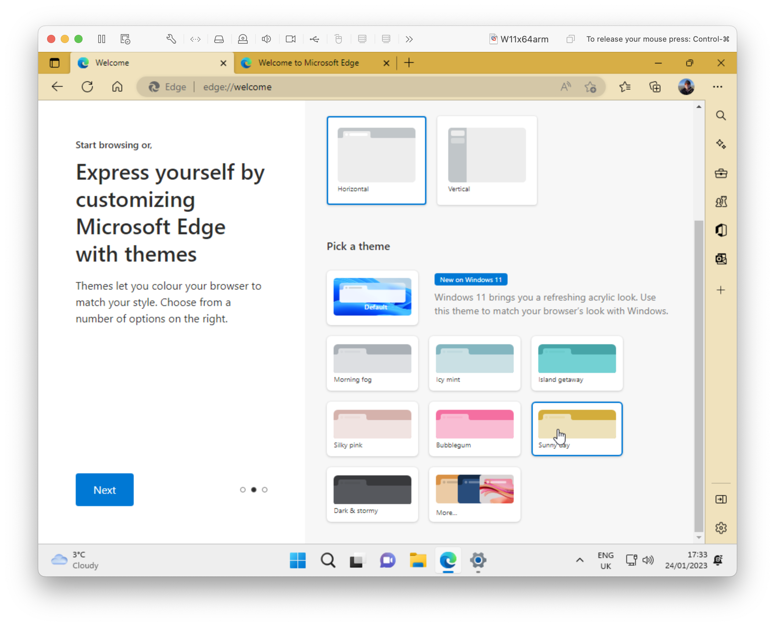Select the Horizontal tabs layout option
This screenshot has height=627, width=775.
376,160
